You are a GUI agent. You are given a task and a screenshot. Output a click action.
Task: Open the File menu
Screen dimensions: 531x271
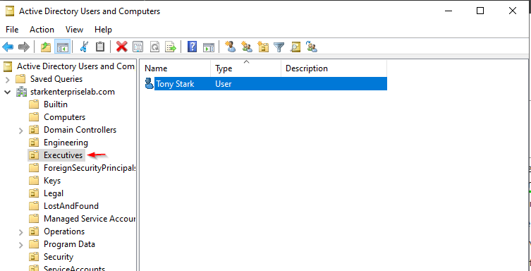(x=12, y=30)
